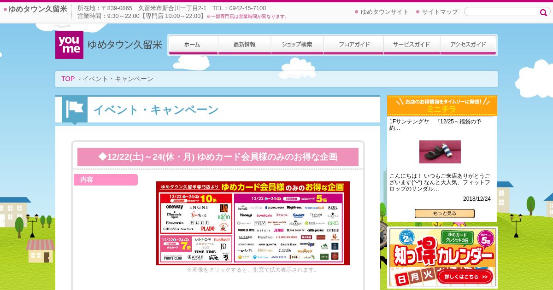
Task: Open the 知っ得カレンダー banner
Action: (x=442, y=257)
